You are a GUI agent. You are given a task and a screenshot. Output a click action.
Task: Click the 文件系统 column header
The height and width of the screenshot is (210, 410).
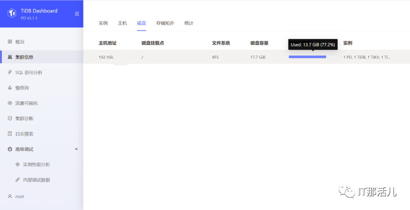[221, 43]
